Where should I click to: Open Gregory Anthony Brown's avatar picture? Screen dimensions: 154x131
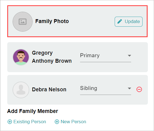21,57
